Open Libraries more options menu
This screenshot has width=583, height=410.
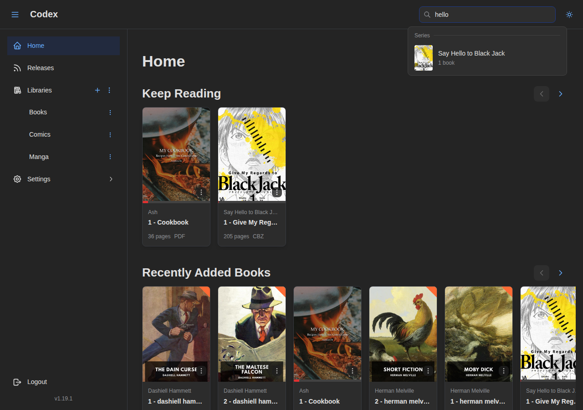point(109,90)
